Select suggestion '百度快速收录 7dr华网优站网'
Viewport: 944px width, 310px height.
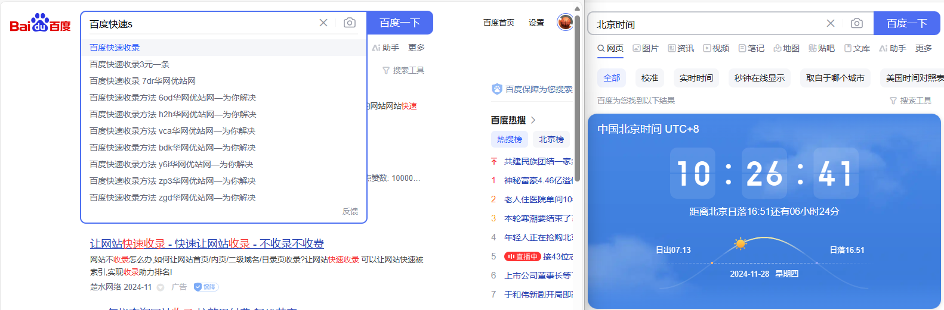pyautogui.click(x=224, y=81)
